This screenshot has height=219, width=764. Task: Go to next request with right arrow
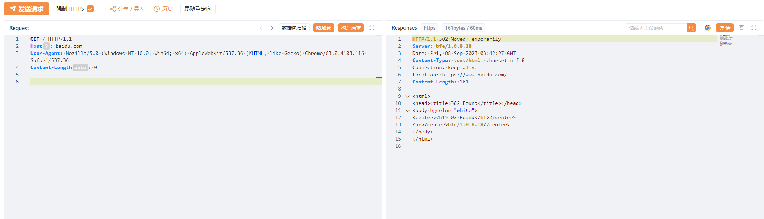[272, 28]
